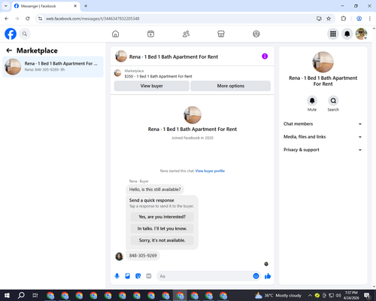Click the browser address bar URL
The width and height of the screenshot is (376, 301).
coord(92,19)
